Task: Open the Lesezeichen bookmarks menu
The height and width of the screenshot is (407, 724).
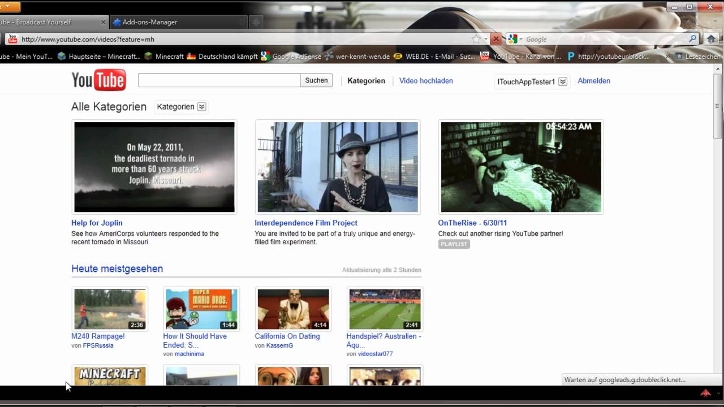Action: tap(698, 57)
